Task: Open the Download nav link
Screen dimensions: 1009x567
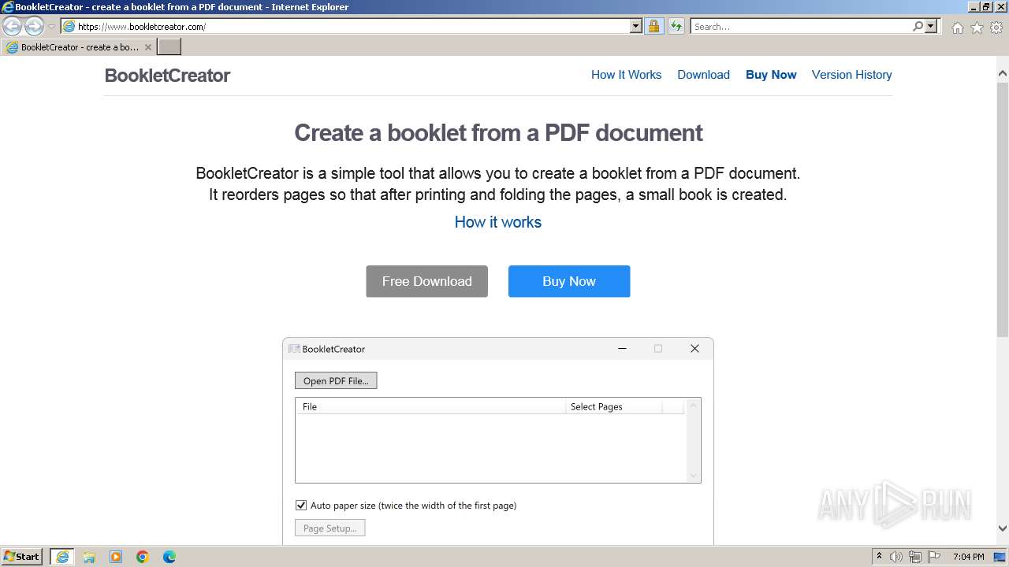Action: [x=703, y=75]
